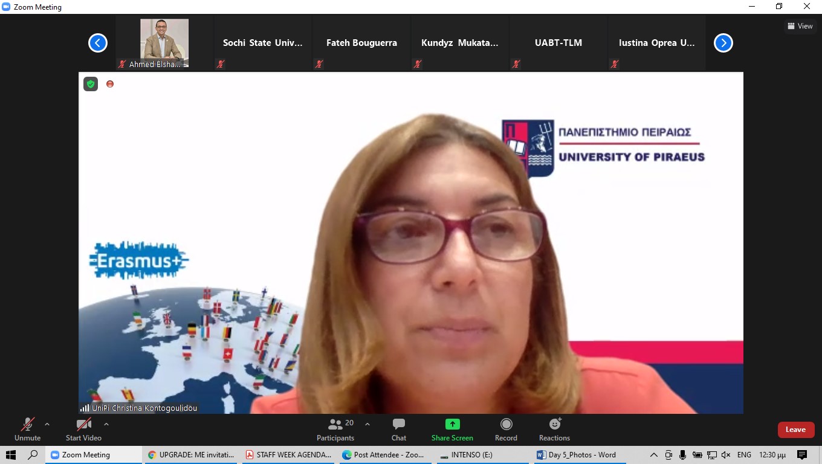Open Windows taskbar search
The height and width of the screenshot is (464, 822).
point(33,455)
